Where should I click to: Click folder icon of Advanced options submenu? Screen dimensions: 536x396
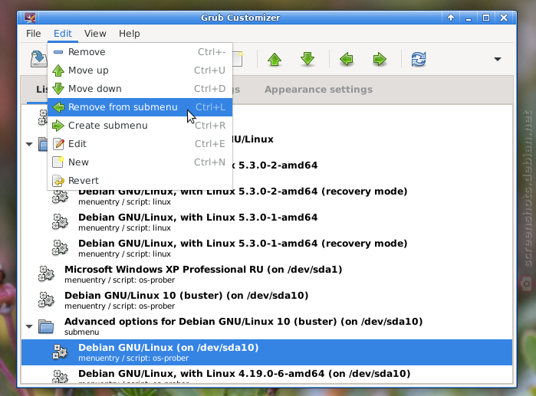tap(46, 326)
